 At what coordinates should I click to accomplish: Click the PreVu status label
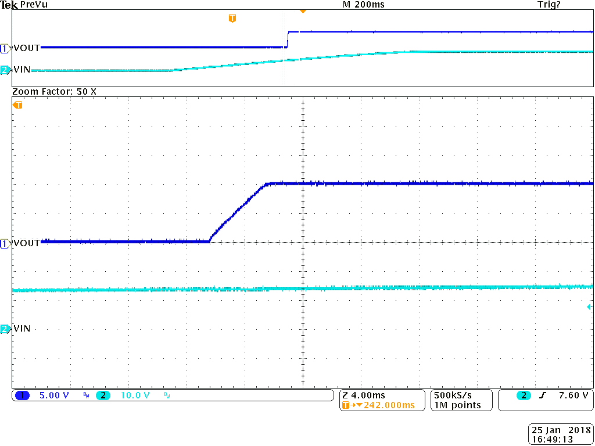tap(35, 5)
